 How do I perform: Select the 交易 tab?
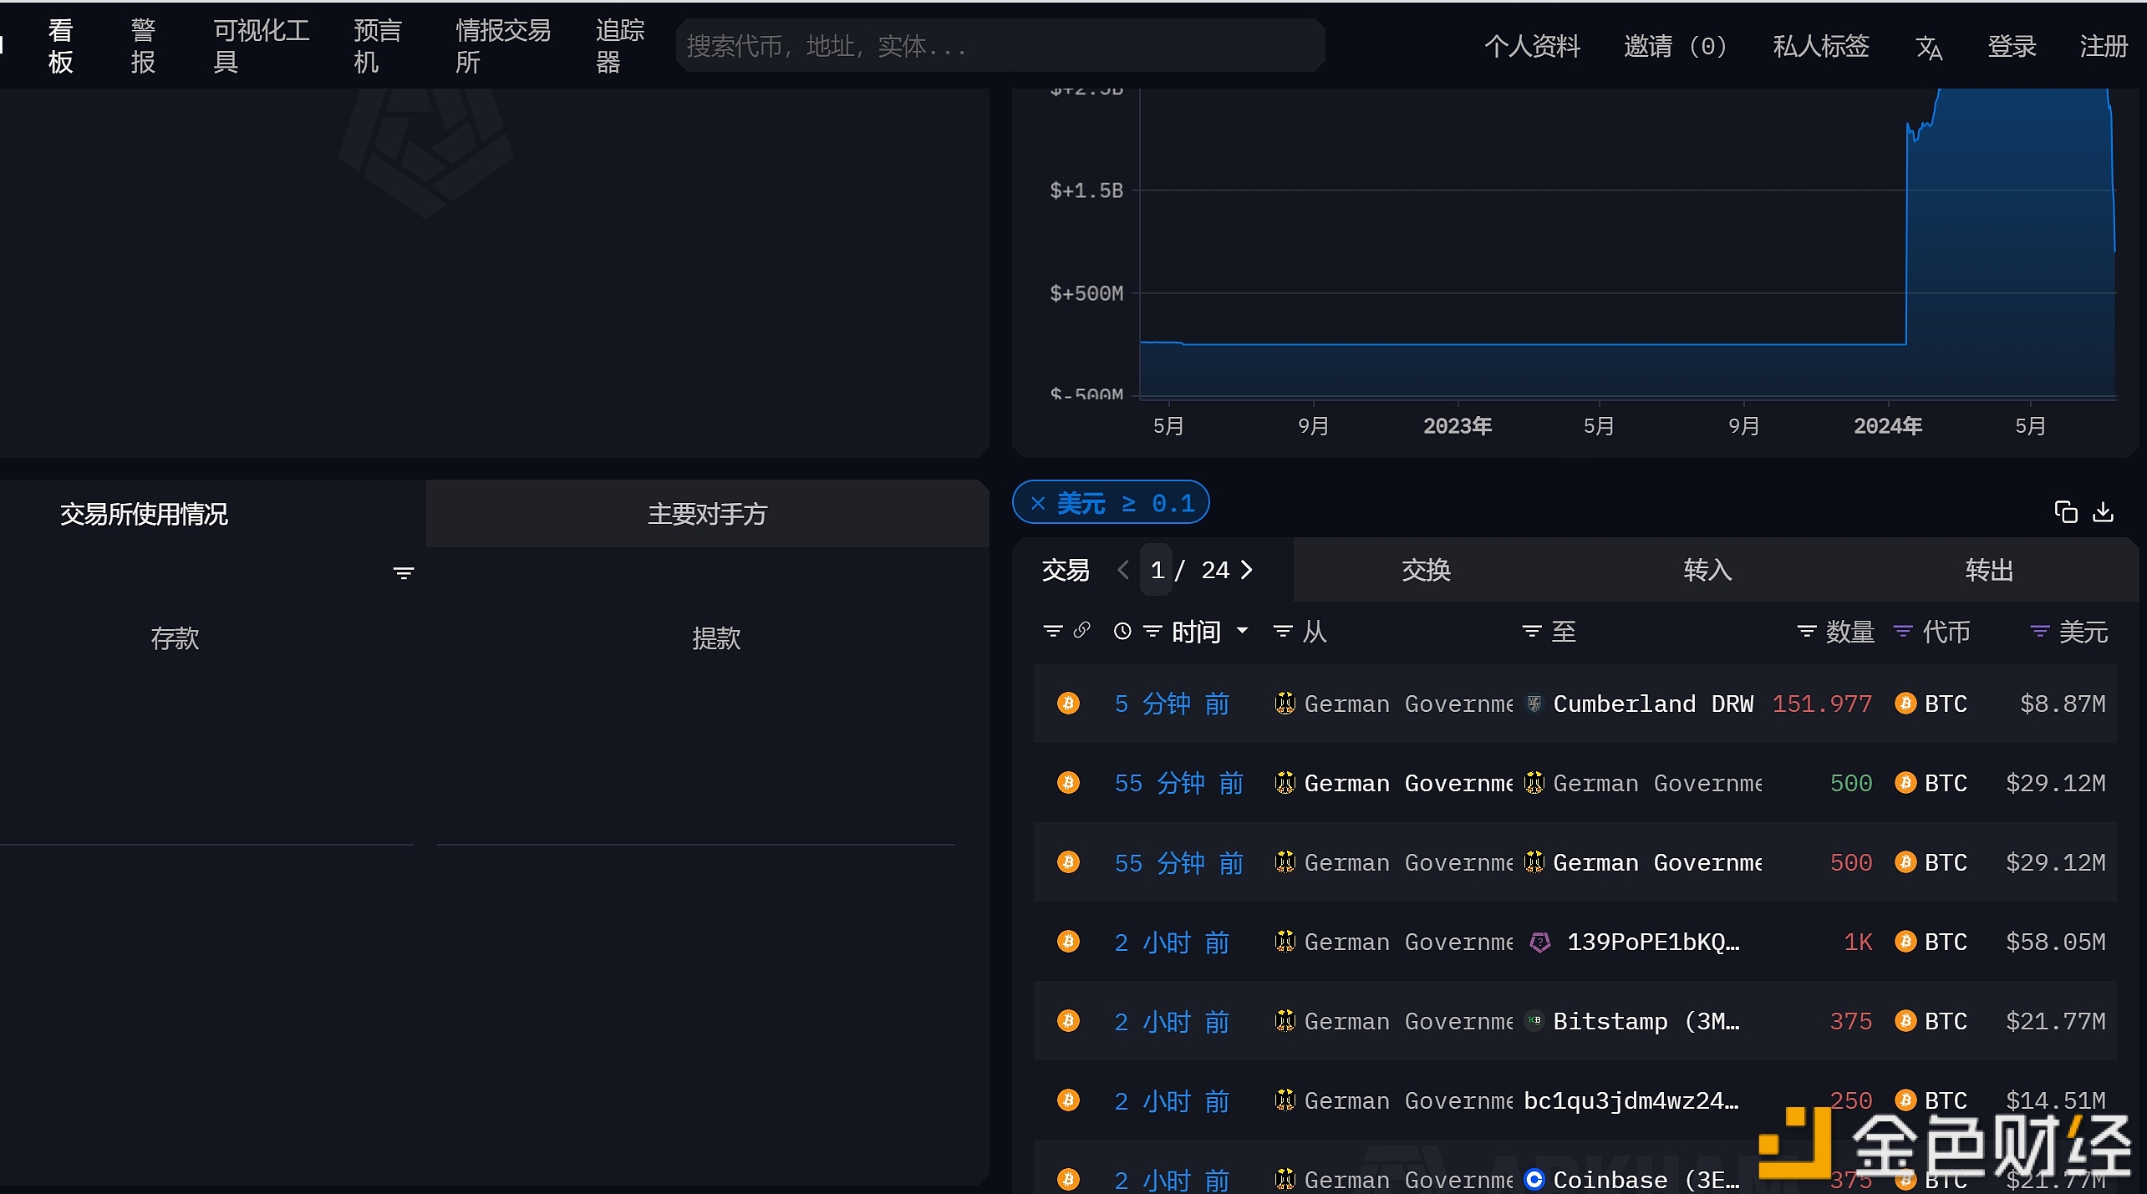pos(1066,570)
